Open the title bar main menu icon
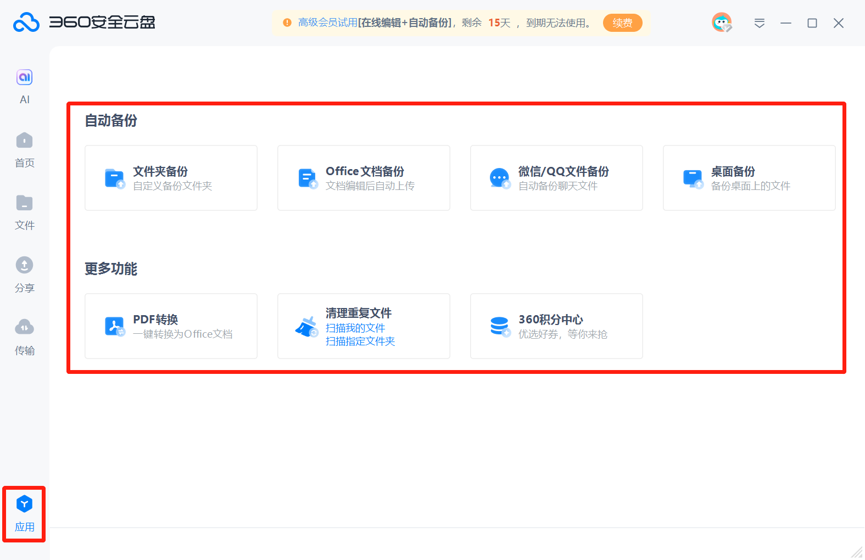865x560 pixels. 760,23
